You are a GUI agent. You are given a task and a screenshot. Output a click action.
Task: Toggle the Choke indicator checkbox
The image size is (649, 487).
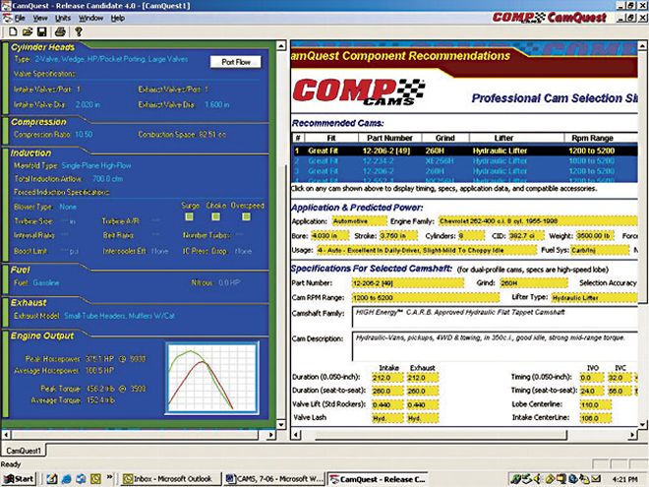215,216
